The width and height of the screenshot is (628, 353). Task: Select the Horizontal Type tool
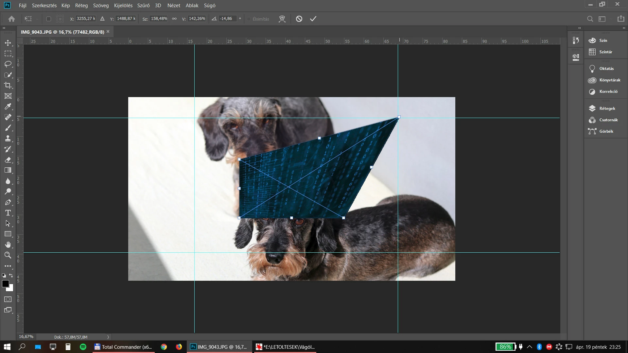(x=8, y=213)
